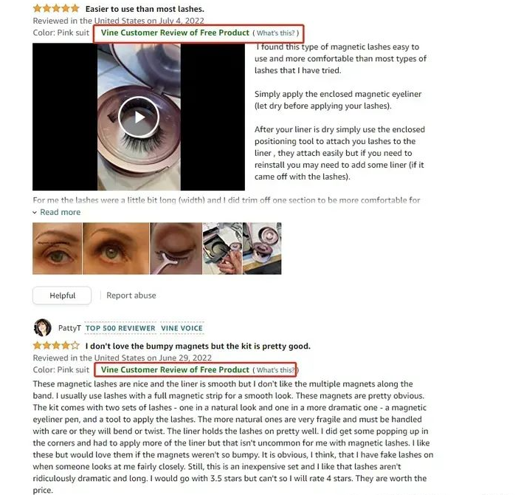Open second eye close-up thumbnail

(116, 248)
